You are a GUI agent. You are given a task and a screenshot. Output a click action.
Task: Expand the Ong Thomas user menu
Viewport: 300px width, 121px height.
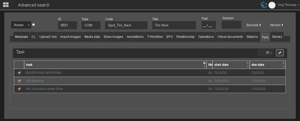(288, 5)
